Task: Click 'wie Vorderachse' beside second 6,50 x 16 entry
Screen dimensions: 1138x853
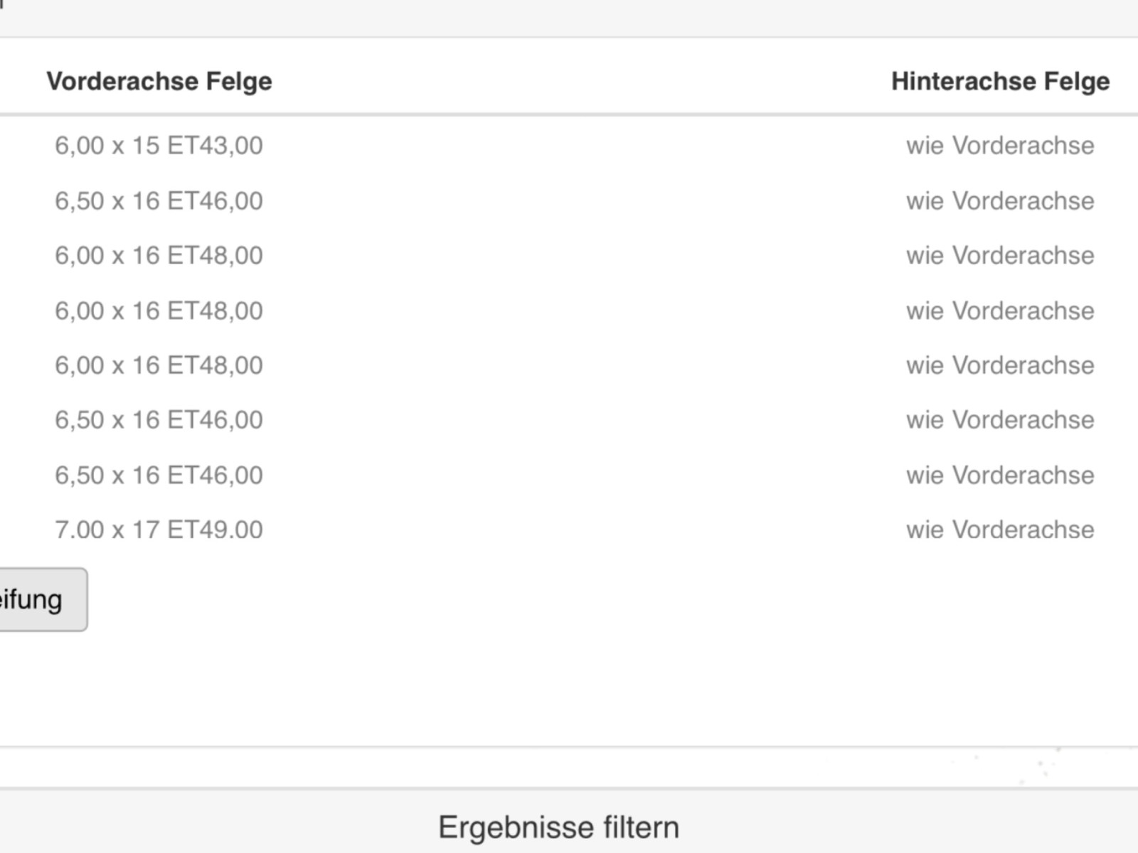Action: pyautogui.click(x=999, y=420)
